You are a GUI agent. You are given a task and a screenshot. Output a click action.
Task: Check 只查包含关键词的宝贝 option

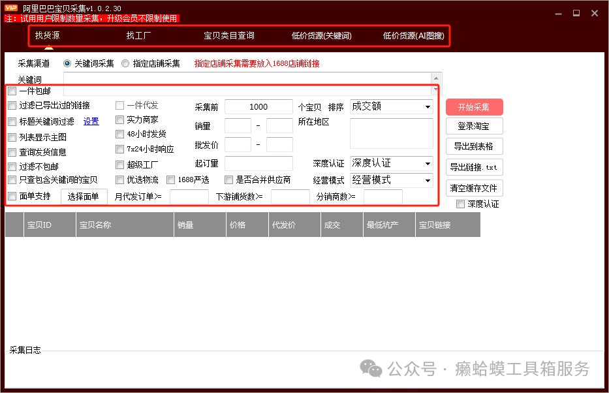tap(12, 180)
